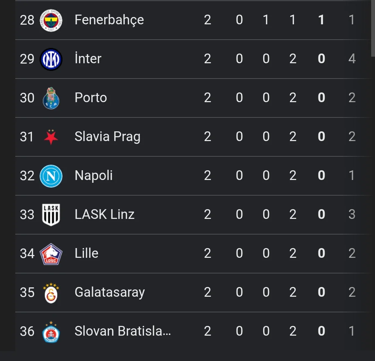Open the Napoli team name link
375x361 pixels.
[94, 175]
